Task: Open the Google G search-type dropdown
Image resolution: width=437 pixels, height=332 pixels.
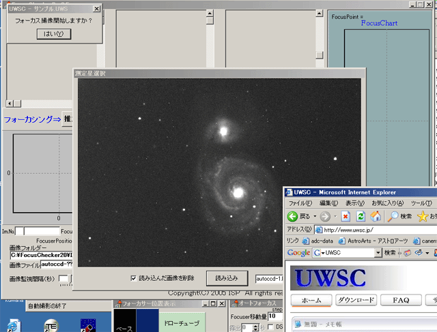Action: [x=319, y=253]
